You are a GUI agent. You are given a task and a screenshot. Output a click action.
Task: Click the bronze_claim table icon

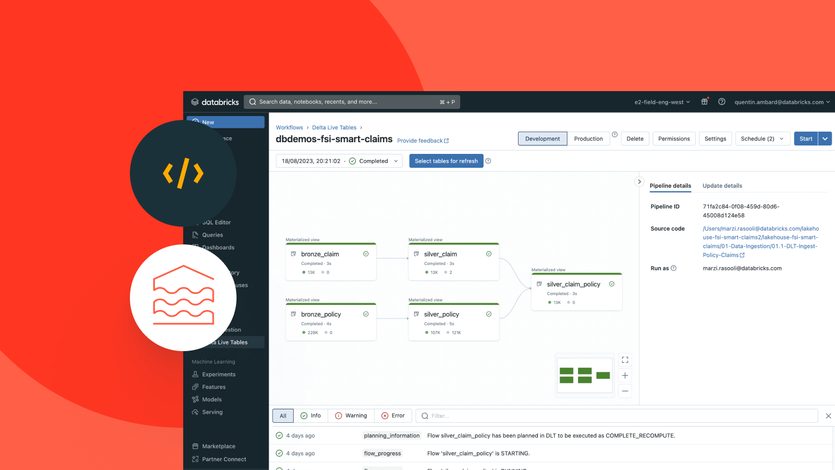point(294,254)
